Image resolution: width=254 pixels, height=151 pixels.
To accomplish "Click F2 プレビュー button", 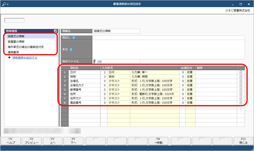I will pyautogui.click(x=32, y=141).
